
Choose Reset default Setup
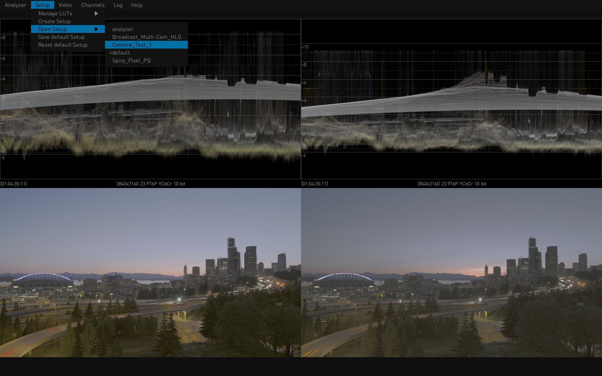pos(63,45)
